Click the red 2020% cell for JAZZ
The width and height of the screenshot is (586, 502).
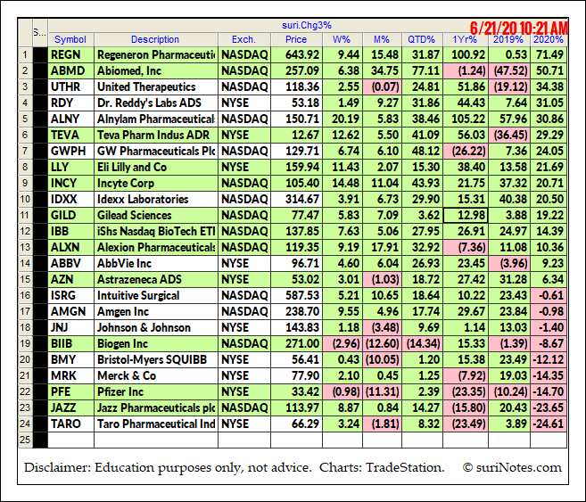coord(548,408)
